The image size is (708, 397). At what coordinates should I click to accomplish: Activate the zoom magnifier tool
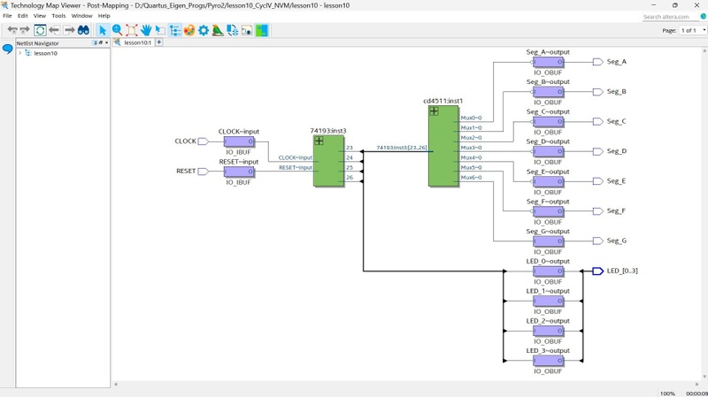[x=117, y=30]
